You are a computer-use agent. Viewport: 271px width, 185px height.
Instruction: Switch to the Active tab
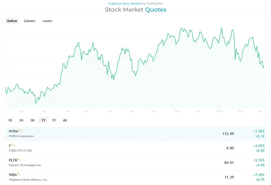coord(12,21)
